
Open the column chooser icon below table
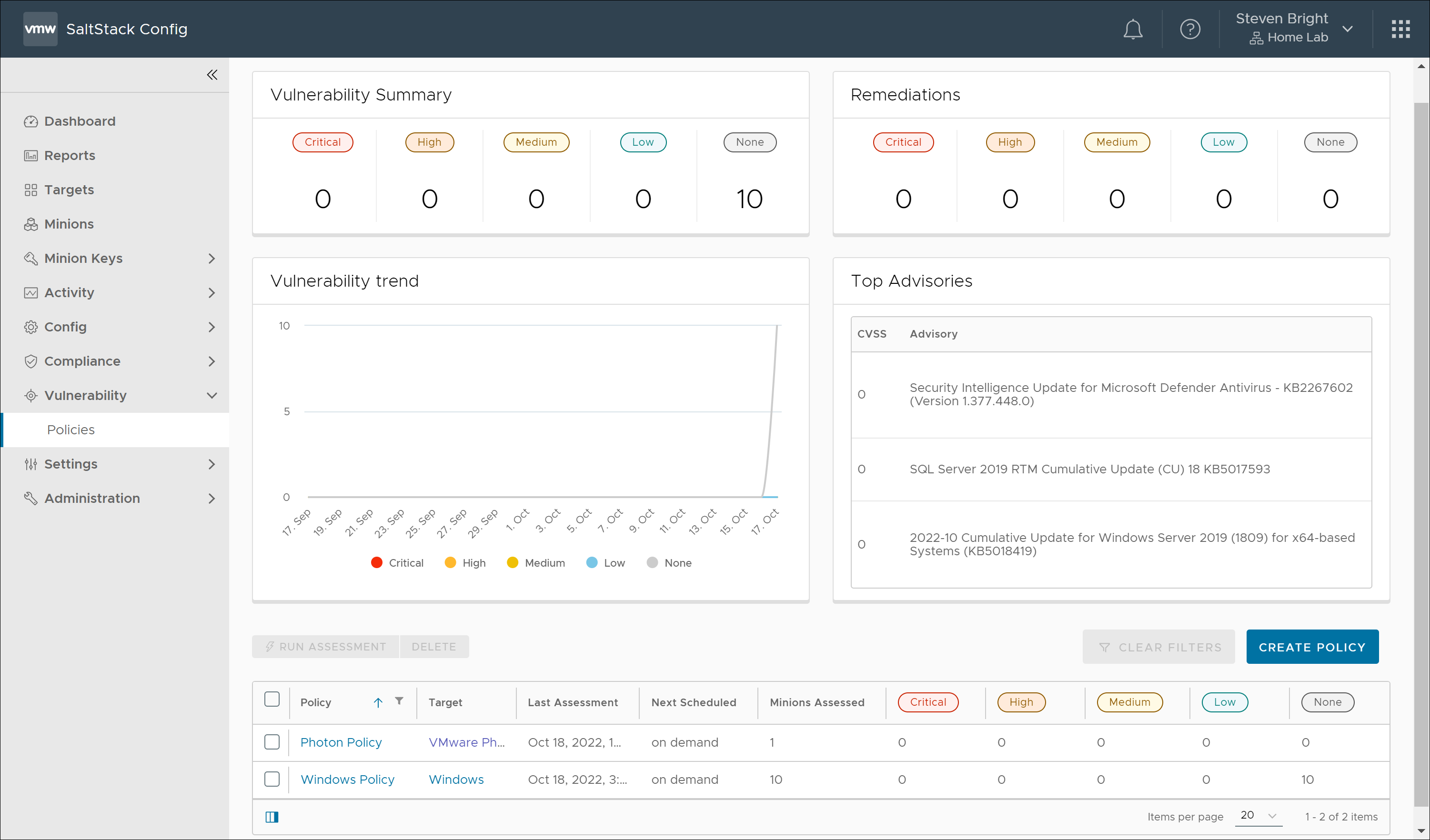272,817
